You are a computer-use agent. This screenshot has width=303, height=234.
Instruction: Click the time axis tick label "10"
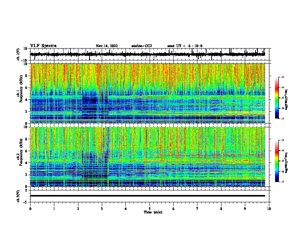point(269,209)
